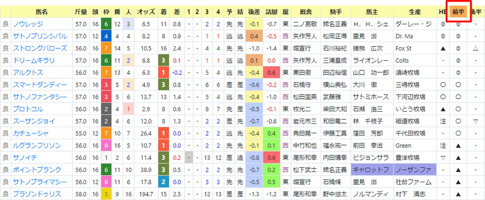This screenshot has width=485, height=200.
Task: Sort by the 斤量 column header
Action: (81, 12)
